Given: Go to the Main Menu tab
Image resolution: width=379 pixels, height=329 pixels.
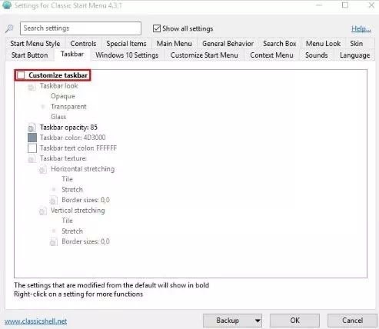Looking at the screenshot, I should coord(175,44).
